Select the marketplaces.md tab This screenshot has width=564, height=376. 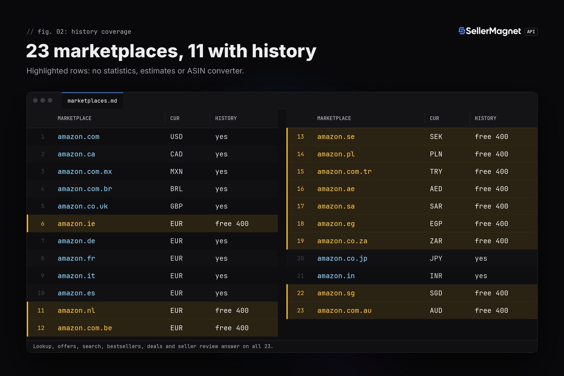click(x=92, y=101)
